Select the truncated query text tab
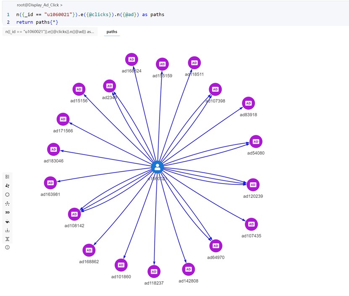The height and width of the screenshot is (296, 349). pos(50,31)
